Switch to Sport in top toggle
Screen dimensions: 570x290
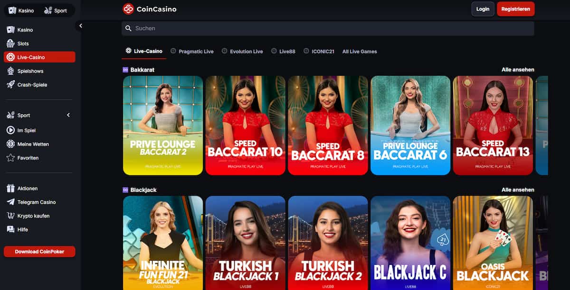click(x=56, y=10)
